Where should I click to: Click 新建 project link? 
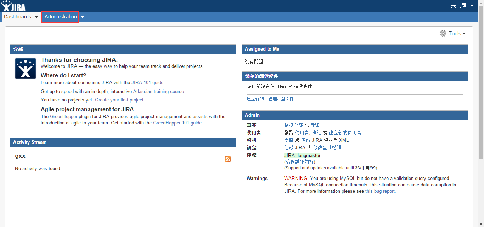click(315, 125)
